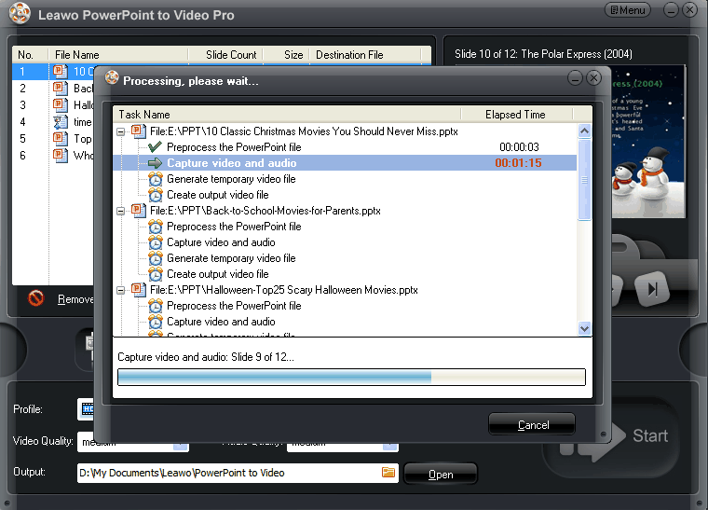This screenshot has height=510, width=708.
Task: Click the folder browse icon in Output field
Action: pos(388,473)
